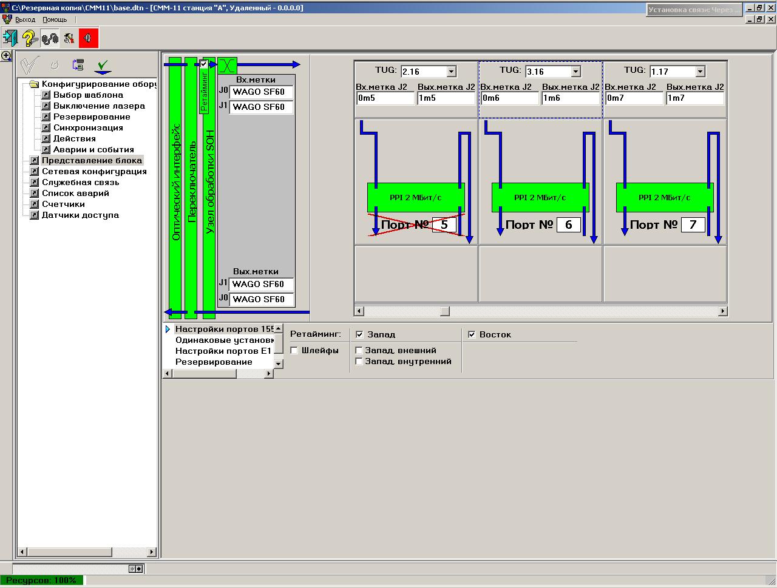Image resolution: width=777 pixels, height=588 pixels.
Task: Click the icon beside Датчики доступа
Action: (34, 215)
